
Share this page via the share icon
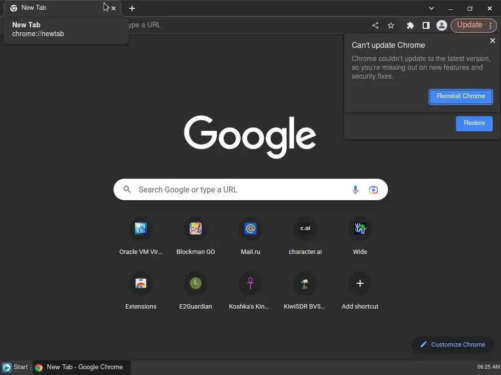(375, 25)
